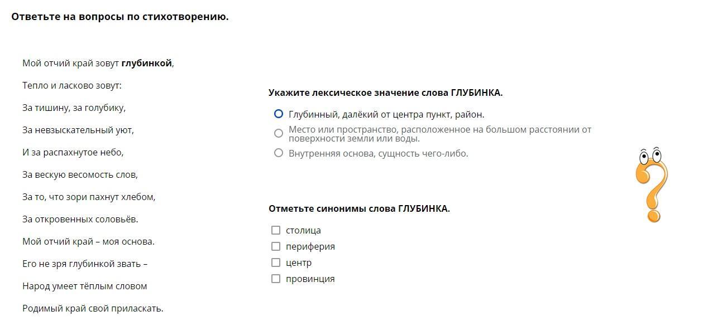Click the line 'За вескую весомость слов,'
The width and height of the screenshot is (703, 321).
pos(80,175)
